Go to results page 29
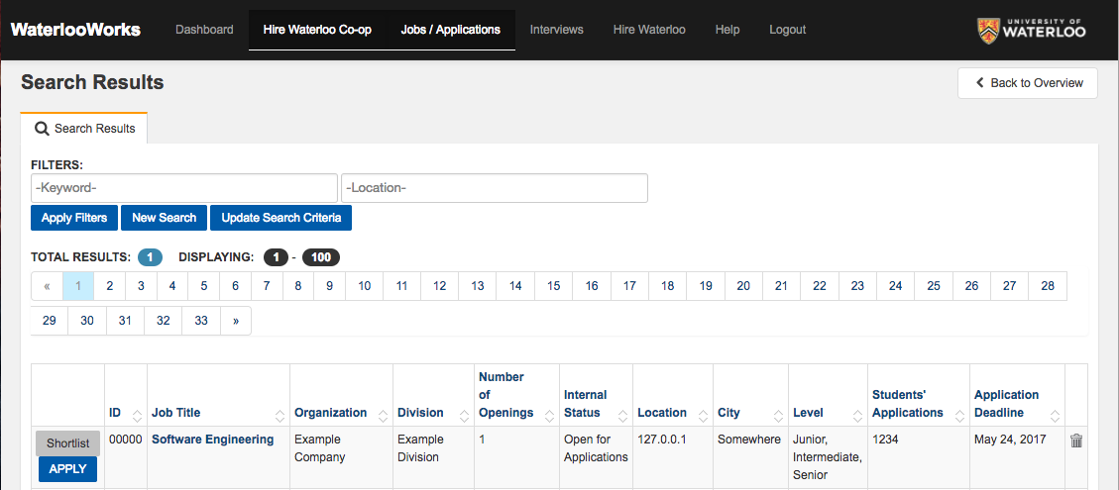 click(x=50, y=321)
